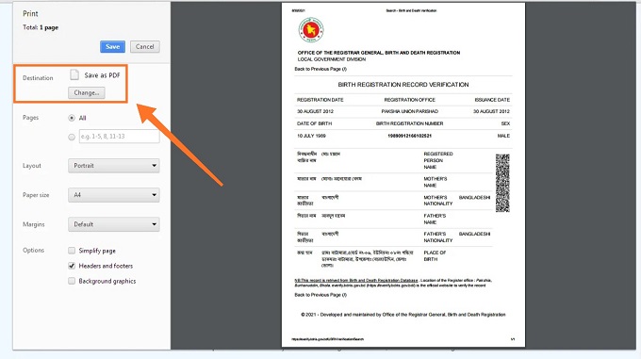The width and height of the screenshot is (641, 359).
Task: Click the mother's nationality BANGLADESHI value
Action: (474, 197)
